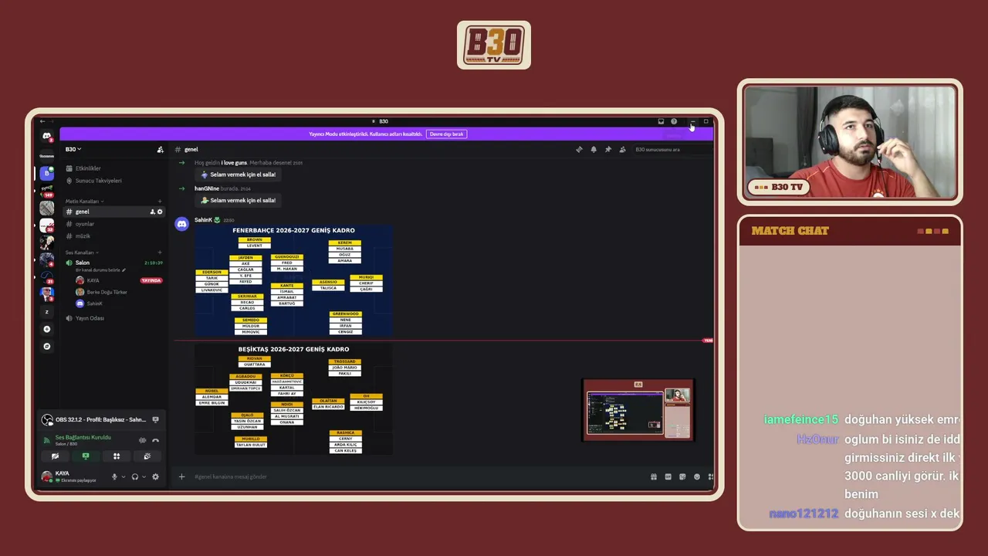
Task: Open the gift icon in message bar
Action: (x=654, y=476)
